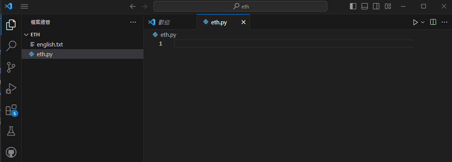The image size is (452, 162).
Task: Toggle the secondary side bar visibility
Action: (x=376, y=6)
